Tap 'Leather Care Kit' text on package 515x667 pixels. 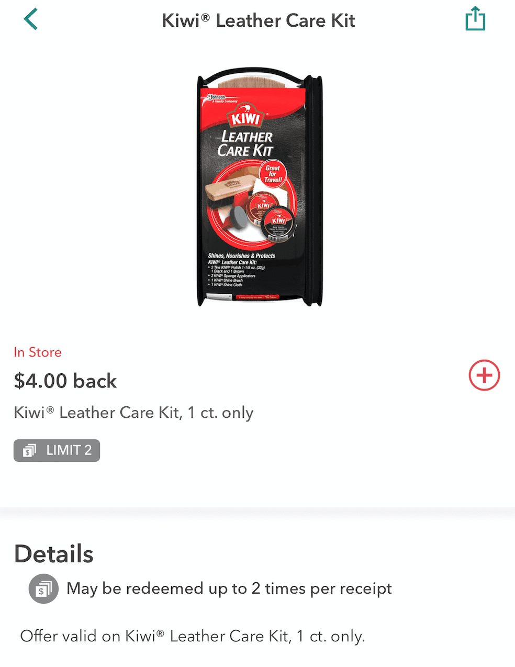[246, 143]
